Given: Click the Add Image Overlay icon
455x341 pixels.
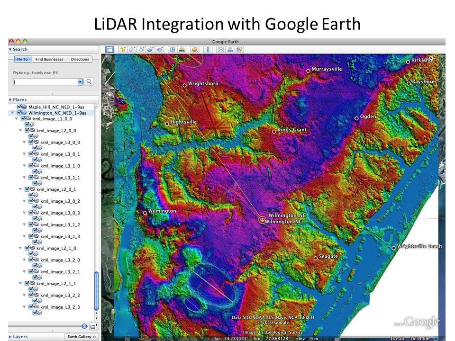Looking at the screenshot, I should click(x=150, y=50).
